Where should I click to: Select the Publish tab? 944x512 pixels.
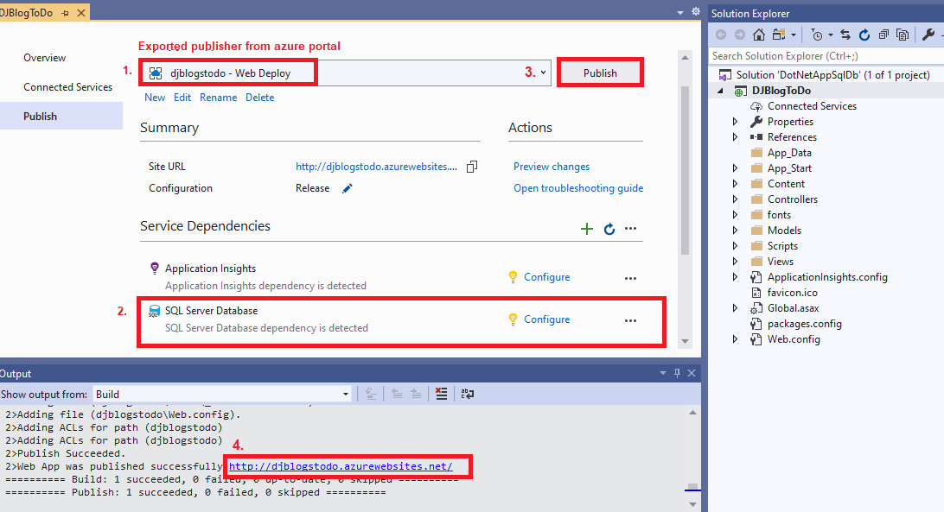point(41,116)
